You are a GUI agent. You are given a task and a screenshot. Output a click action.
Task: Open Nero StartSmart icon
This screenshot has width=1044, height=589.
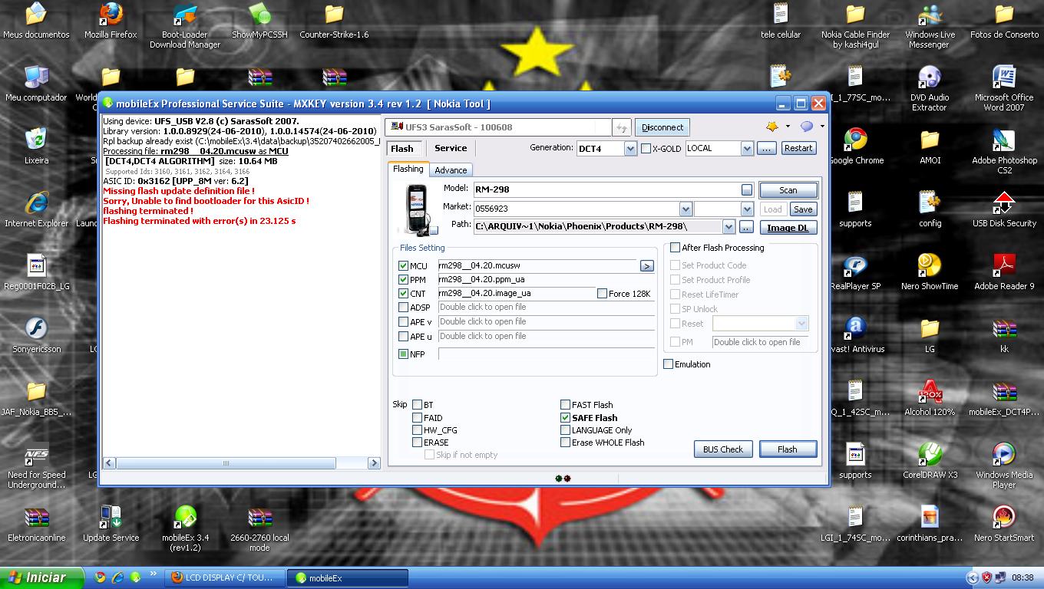pyautogui.click(x=1004, y=517)
